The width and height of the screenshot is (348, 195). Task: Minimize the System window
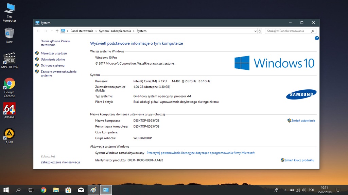pos(290,23)
